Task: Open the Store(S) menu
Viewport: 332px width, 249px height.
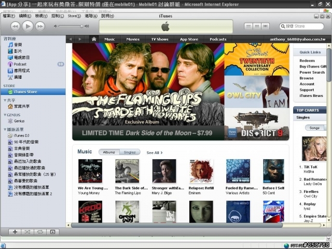Action: click(x=74, y=16)
